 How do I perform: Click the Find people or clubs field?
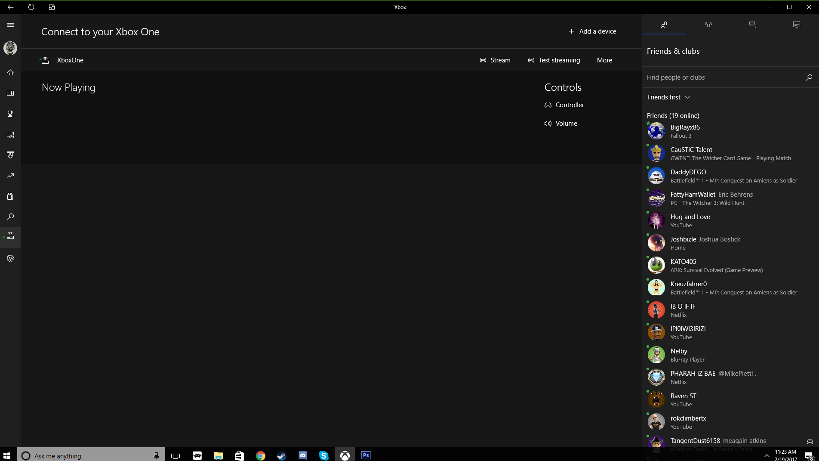click(x=723, y=77)
